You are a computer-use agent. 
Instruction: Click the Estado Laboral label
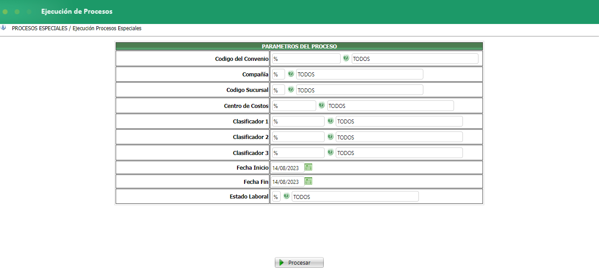tap(249, 196)
